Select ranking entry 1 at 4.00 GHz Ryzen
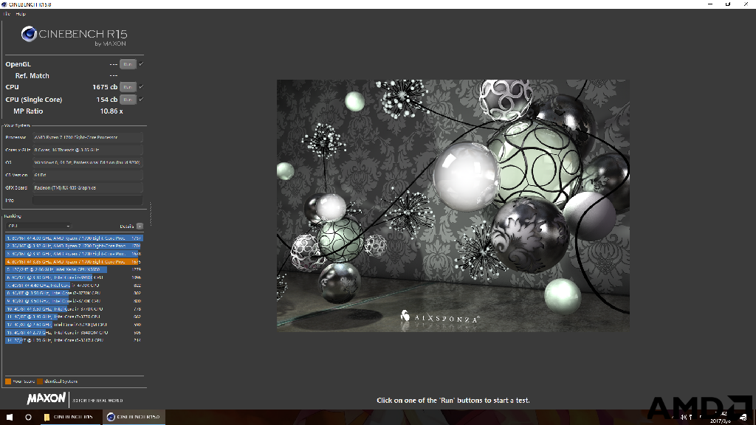The image size is (756, 425). click(74, 238)
